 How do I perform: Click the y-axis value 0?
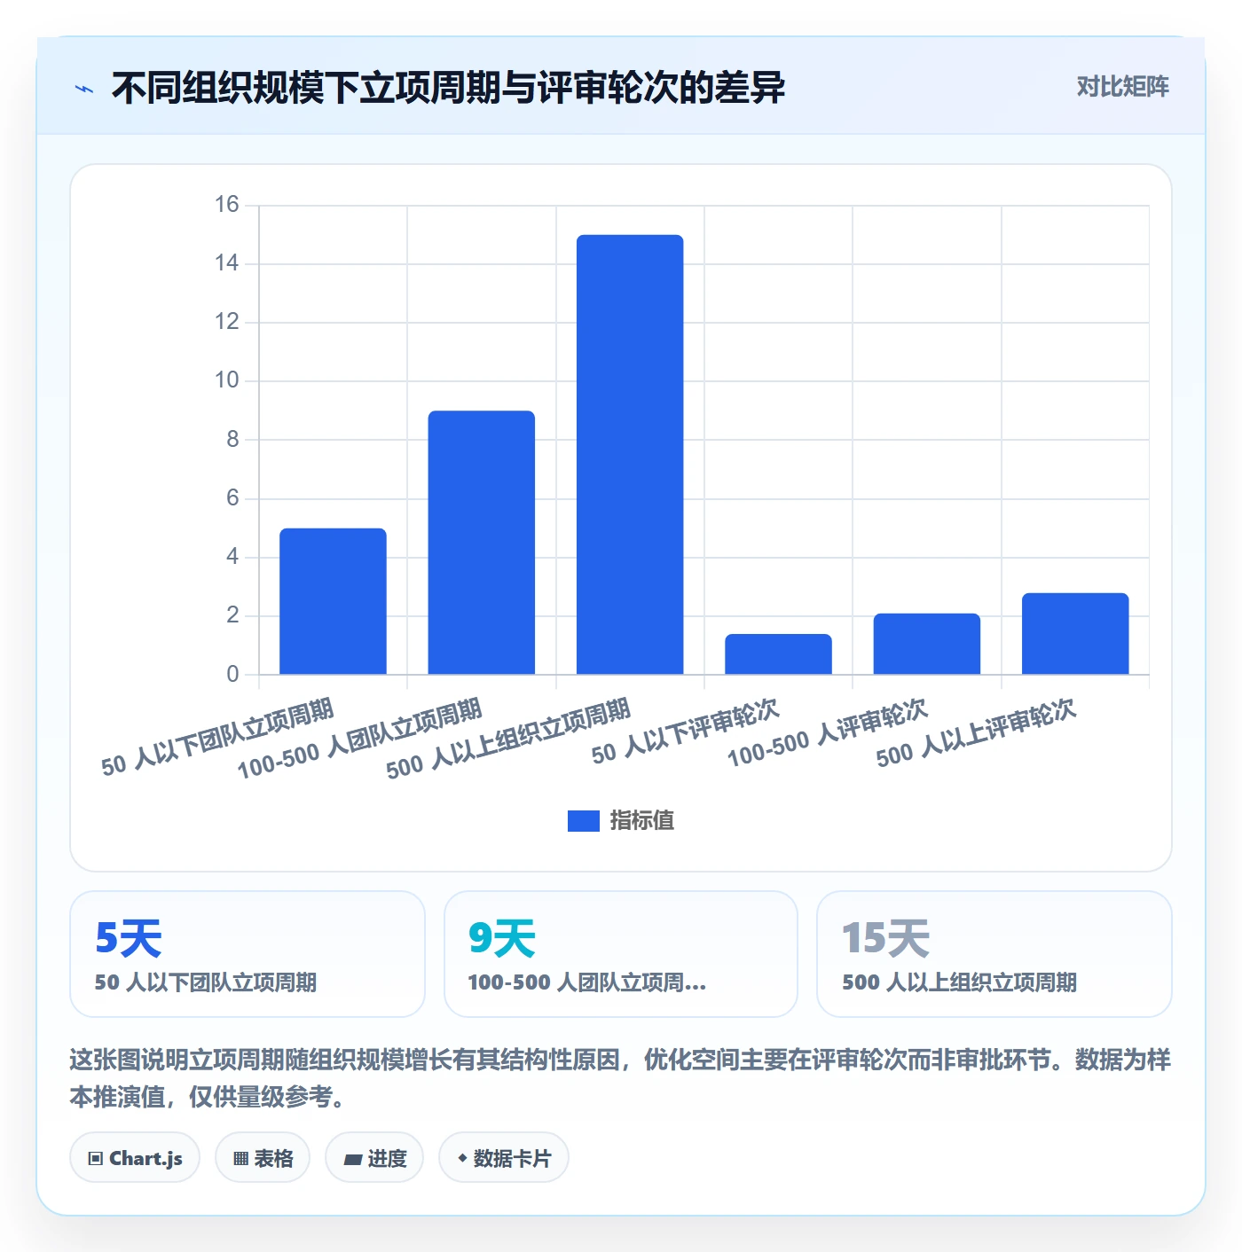pos(232,674)
